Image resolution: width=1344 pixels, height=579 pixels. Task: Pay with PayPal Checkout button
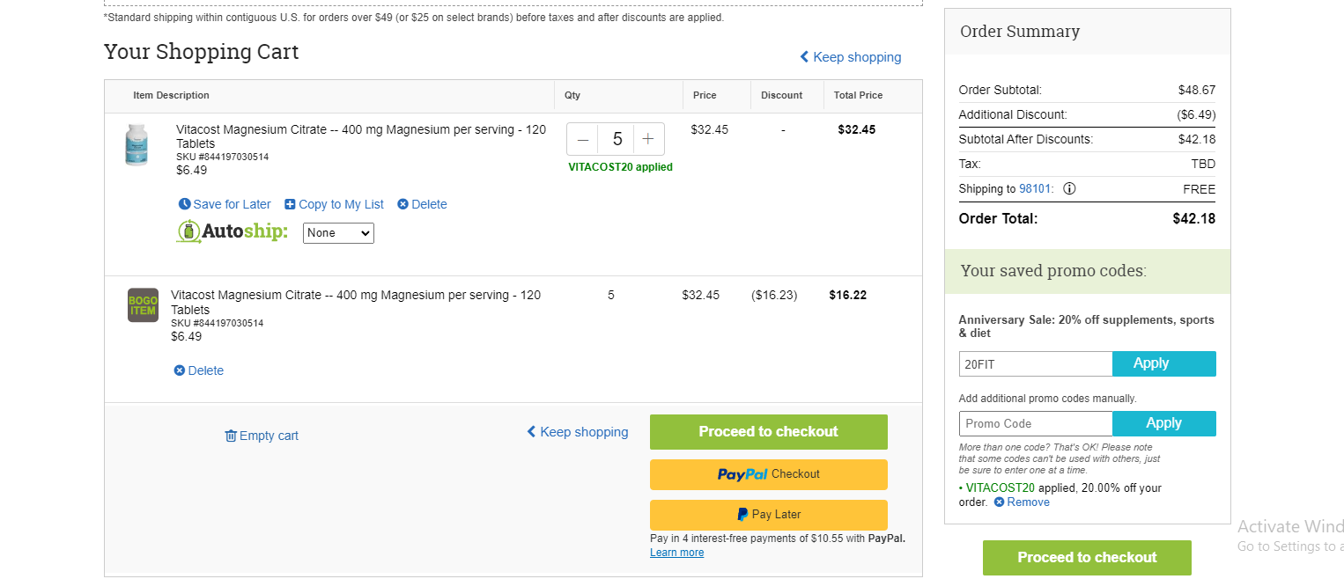[768, 474]
